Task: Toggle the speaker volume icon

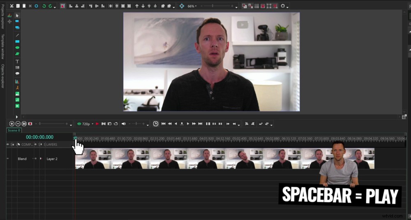Action: click(x=123, y=124)
